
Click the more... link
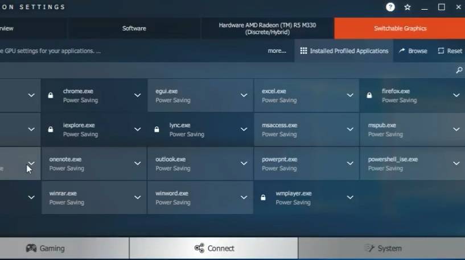pyautogui.click(x=277, y=51)
